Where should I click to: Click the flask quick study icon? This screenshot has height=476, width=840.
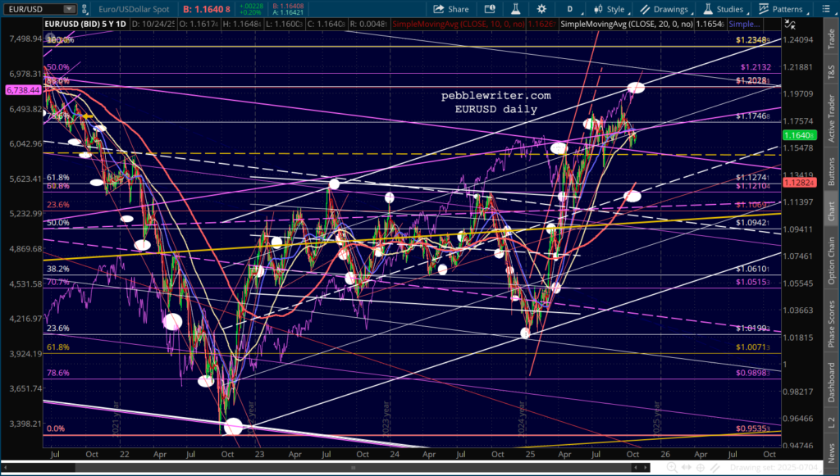516,9
